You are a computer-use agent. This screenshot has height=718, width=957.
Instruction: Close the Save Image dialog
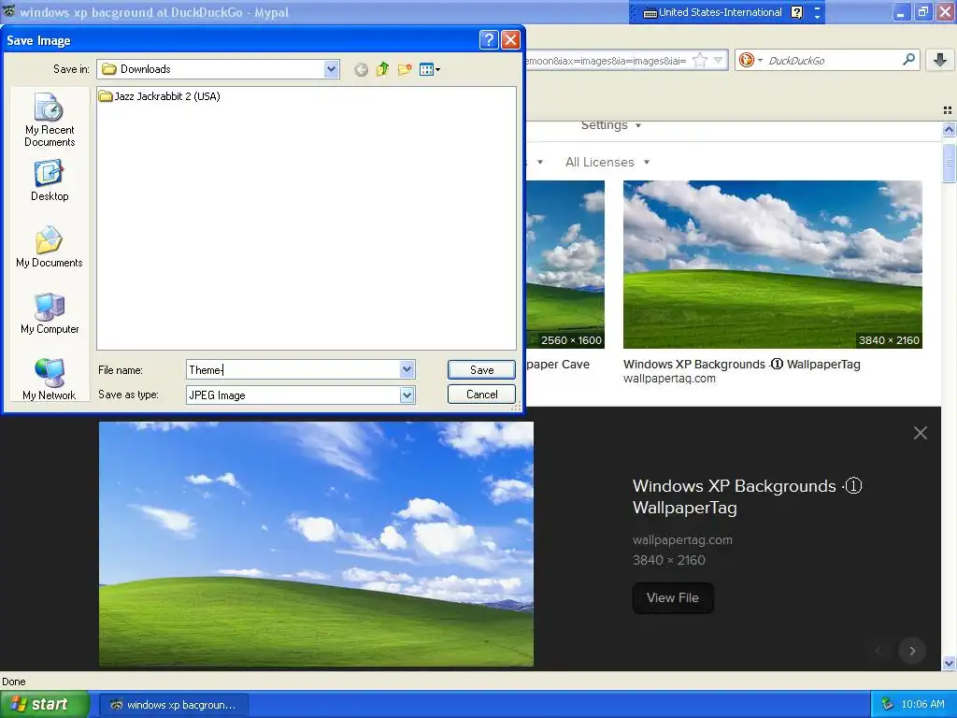[x=510, y=39]
